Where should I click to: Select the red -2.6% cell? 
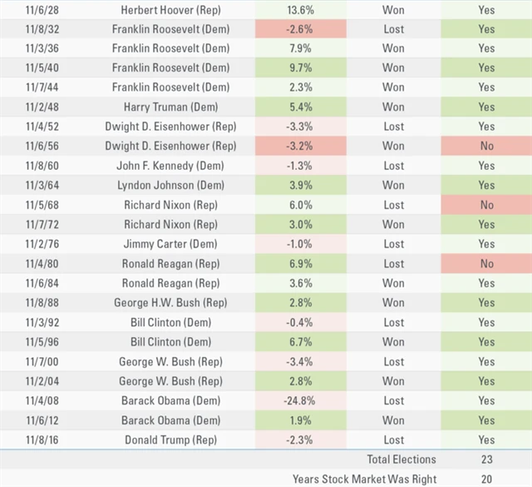tap(299, 29)
